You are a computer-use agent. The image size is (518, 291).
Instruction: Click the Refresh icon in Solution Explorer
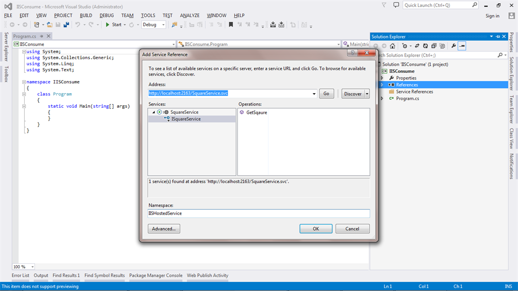[425, 46]
